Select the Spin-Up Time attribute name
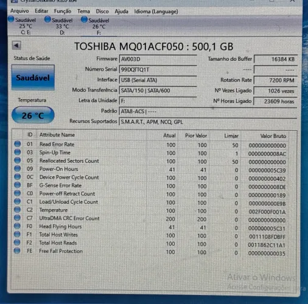The image size is (308, 304). pos(55,153)
